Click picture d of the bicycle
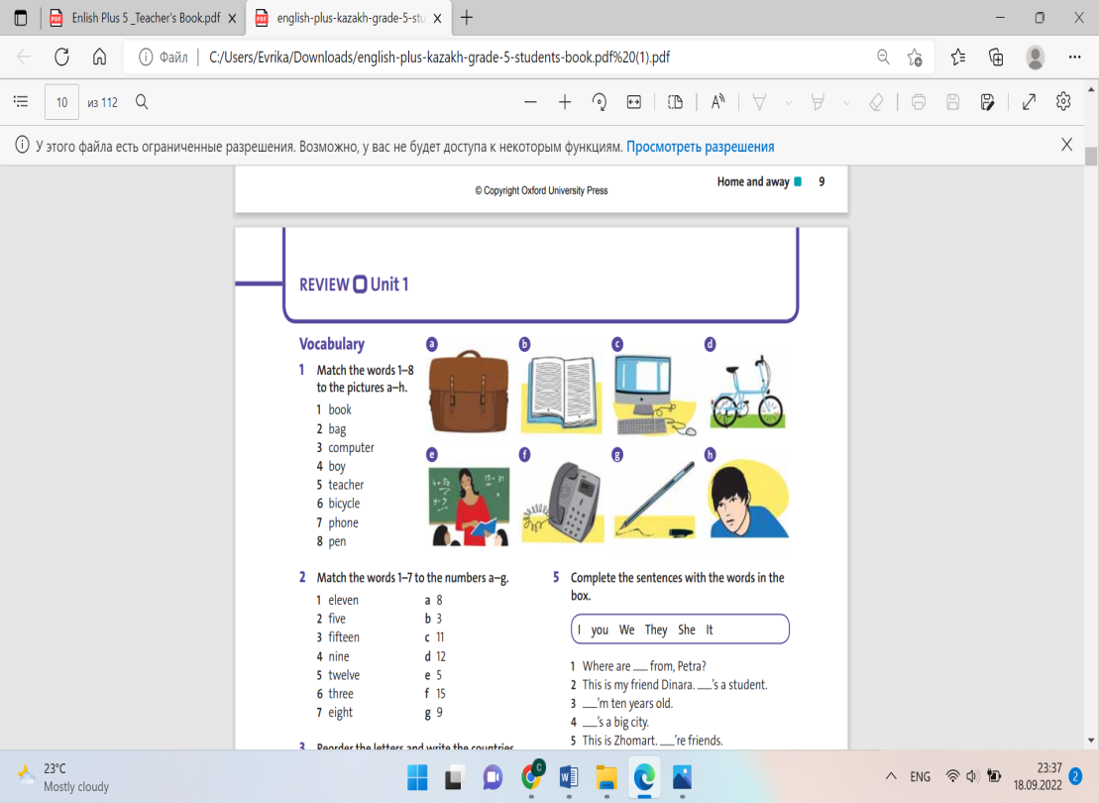 coord(748,392)
